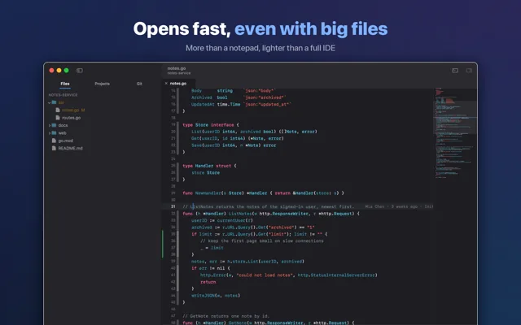Click the go.mod file icon

tap(55, 141)
